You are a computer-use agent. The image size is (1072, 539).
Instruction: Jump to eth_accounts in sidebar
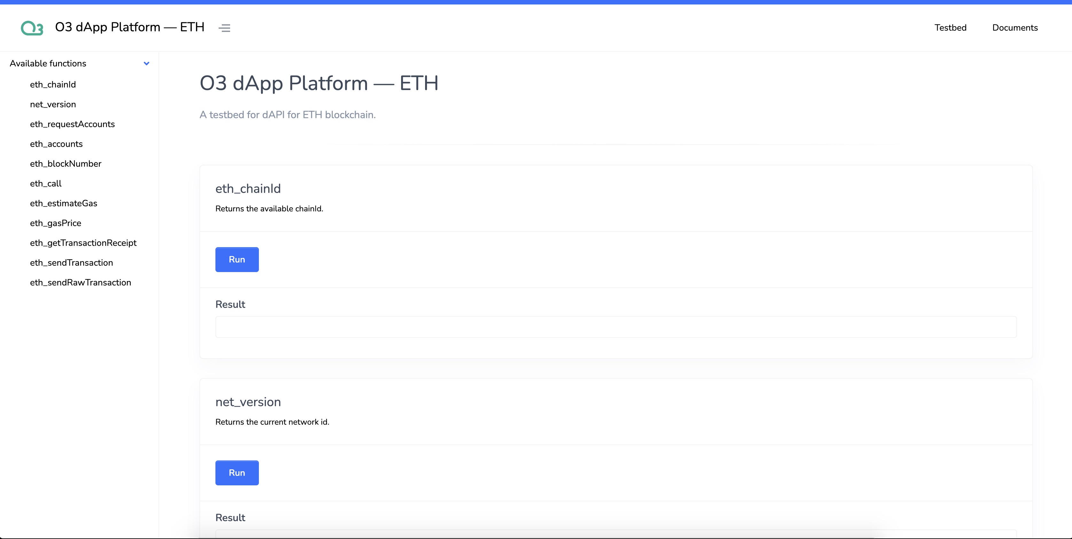pos(56,144)
